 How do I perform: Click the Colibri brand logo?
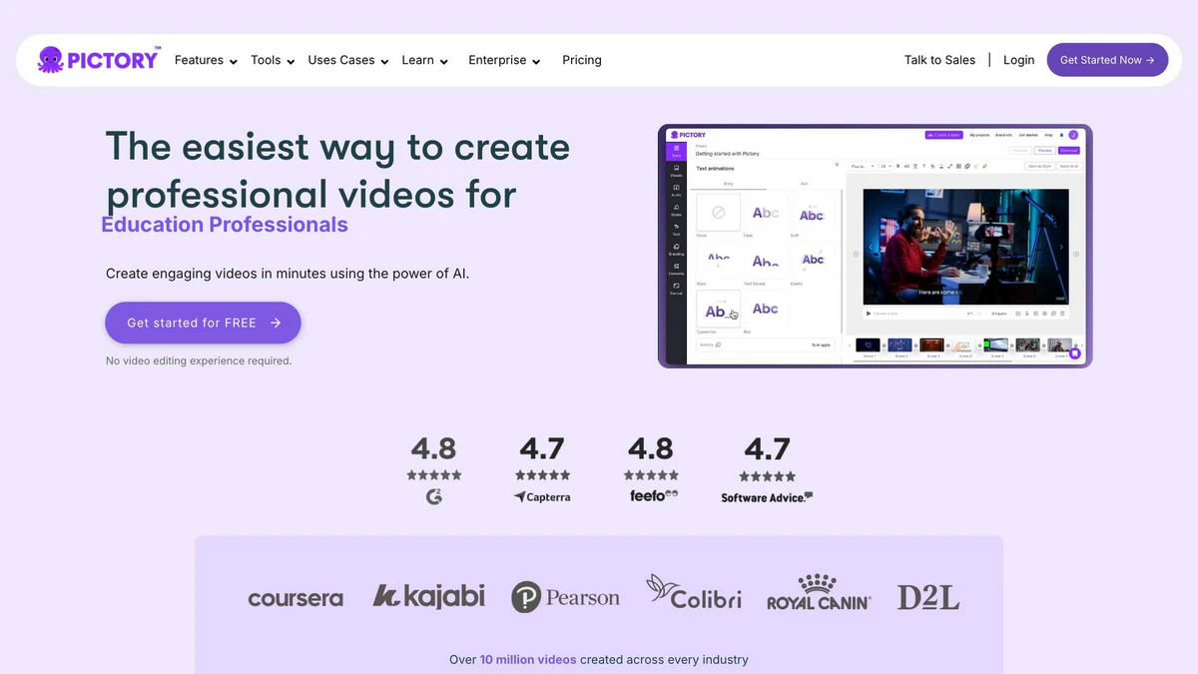pos(693,592)
